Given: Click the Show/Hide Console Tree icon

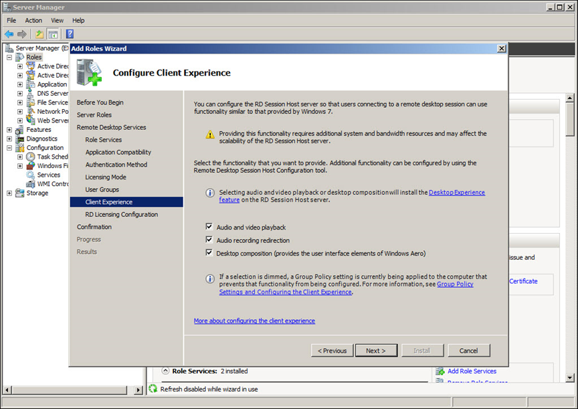Looking at the screenshot, I should pos(53,34).
